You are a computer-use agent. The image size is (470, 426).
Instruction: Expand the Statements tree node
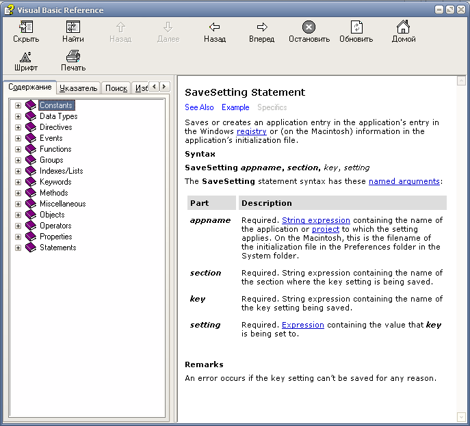tap(18, 248)
